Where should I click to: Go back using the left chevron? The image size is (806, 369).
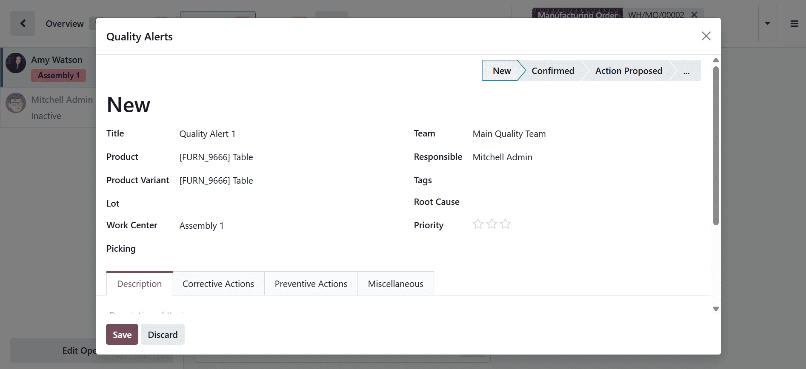pos(23,23)
